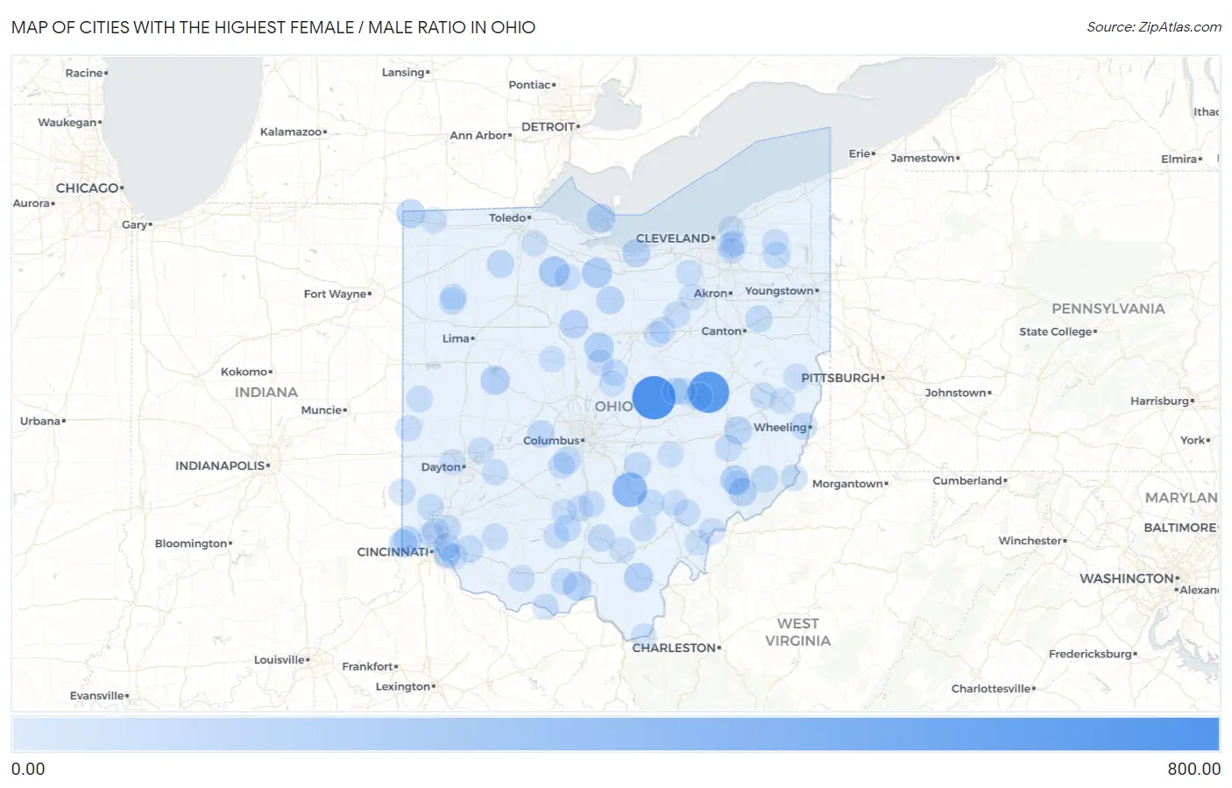Click the 800.00 legend maximum value
The image size is (1232, 788).
tap(1193, 769)
